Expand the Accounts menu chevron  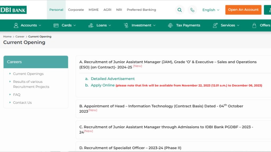coord(40,25)
